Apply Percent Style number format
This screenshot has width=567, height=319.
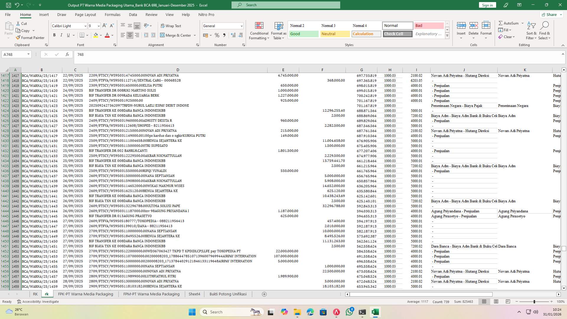[217, 35]
